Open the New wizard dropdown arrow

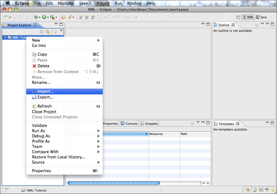coord(10,17)
